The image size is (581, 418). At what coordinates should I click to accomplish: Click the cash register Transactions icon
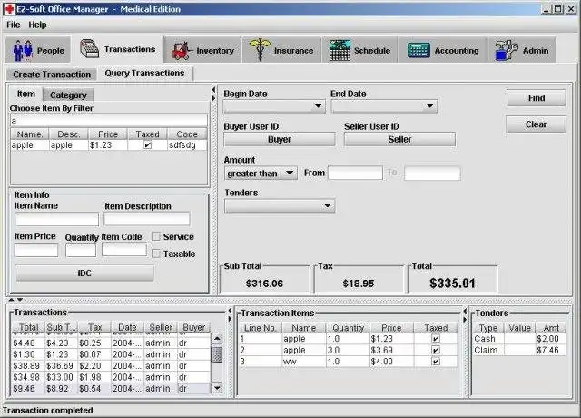pos(89,48)
